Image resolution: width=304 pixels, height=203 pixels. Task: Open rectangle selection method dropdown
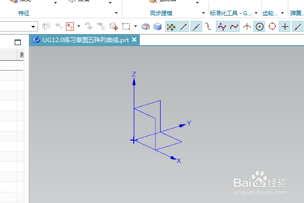[x=135, y=26]
